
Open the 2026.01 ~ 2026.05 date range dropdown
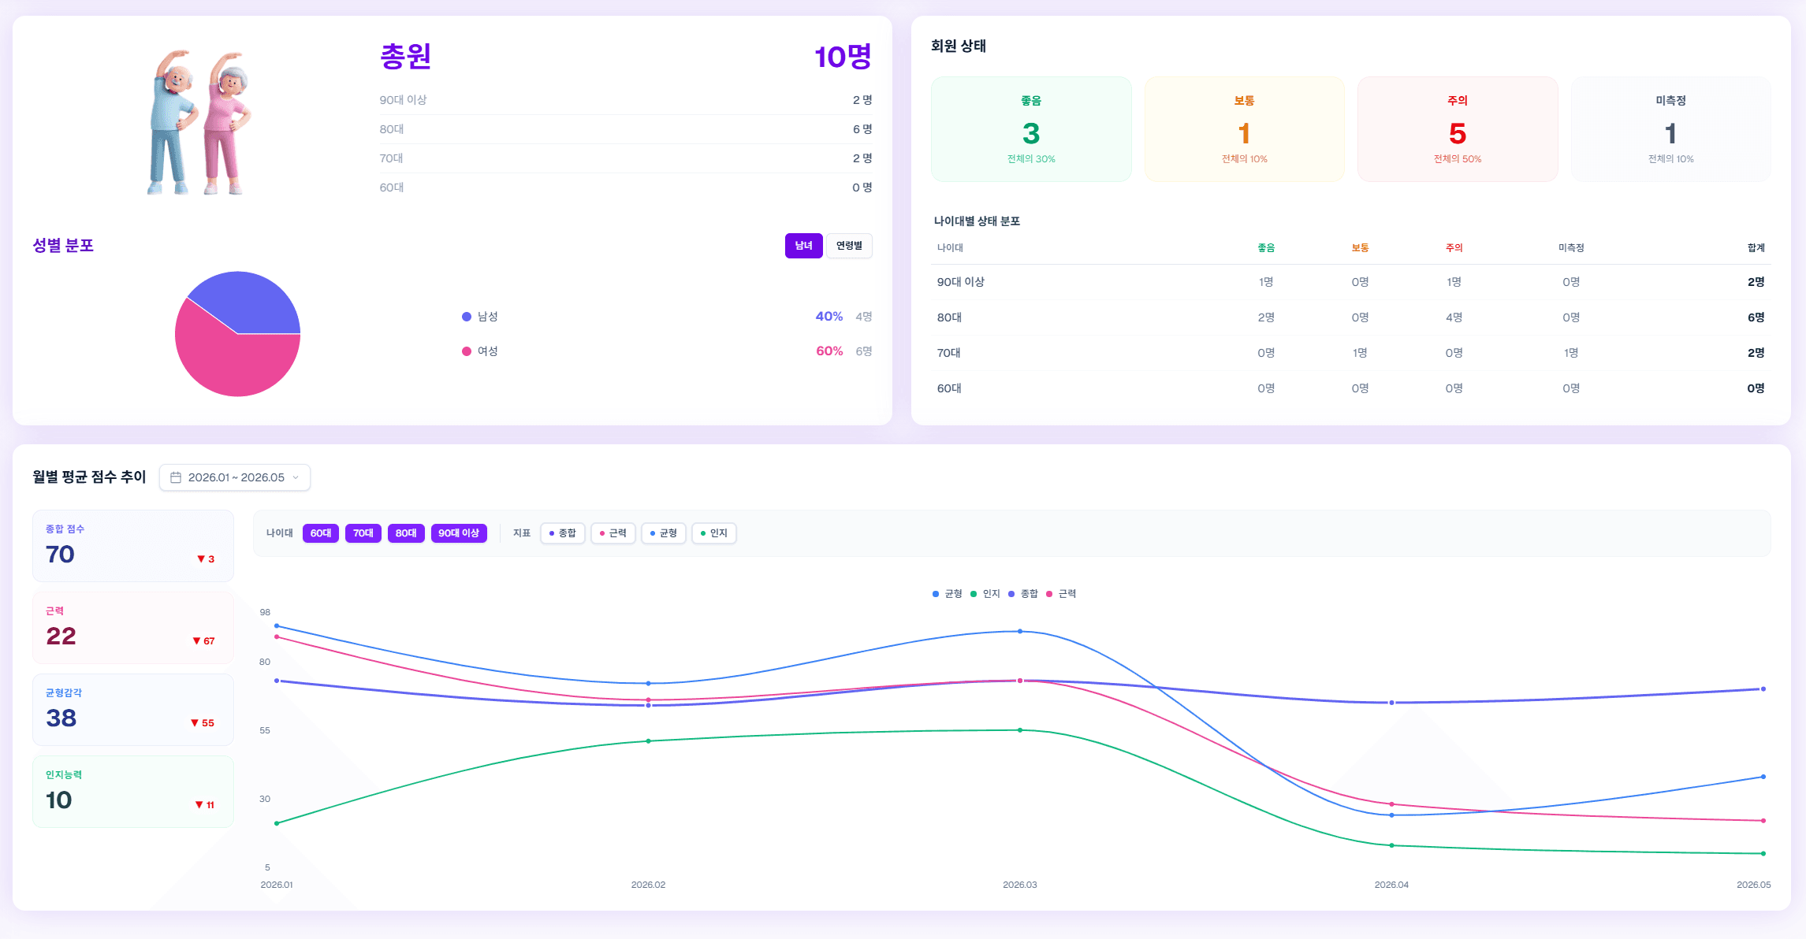[235, 477]
